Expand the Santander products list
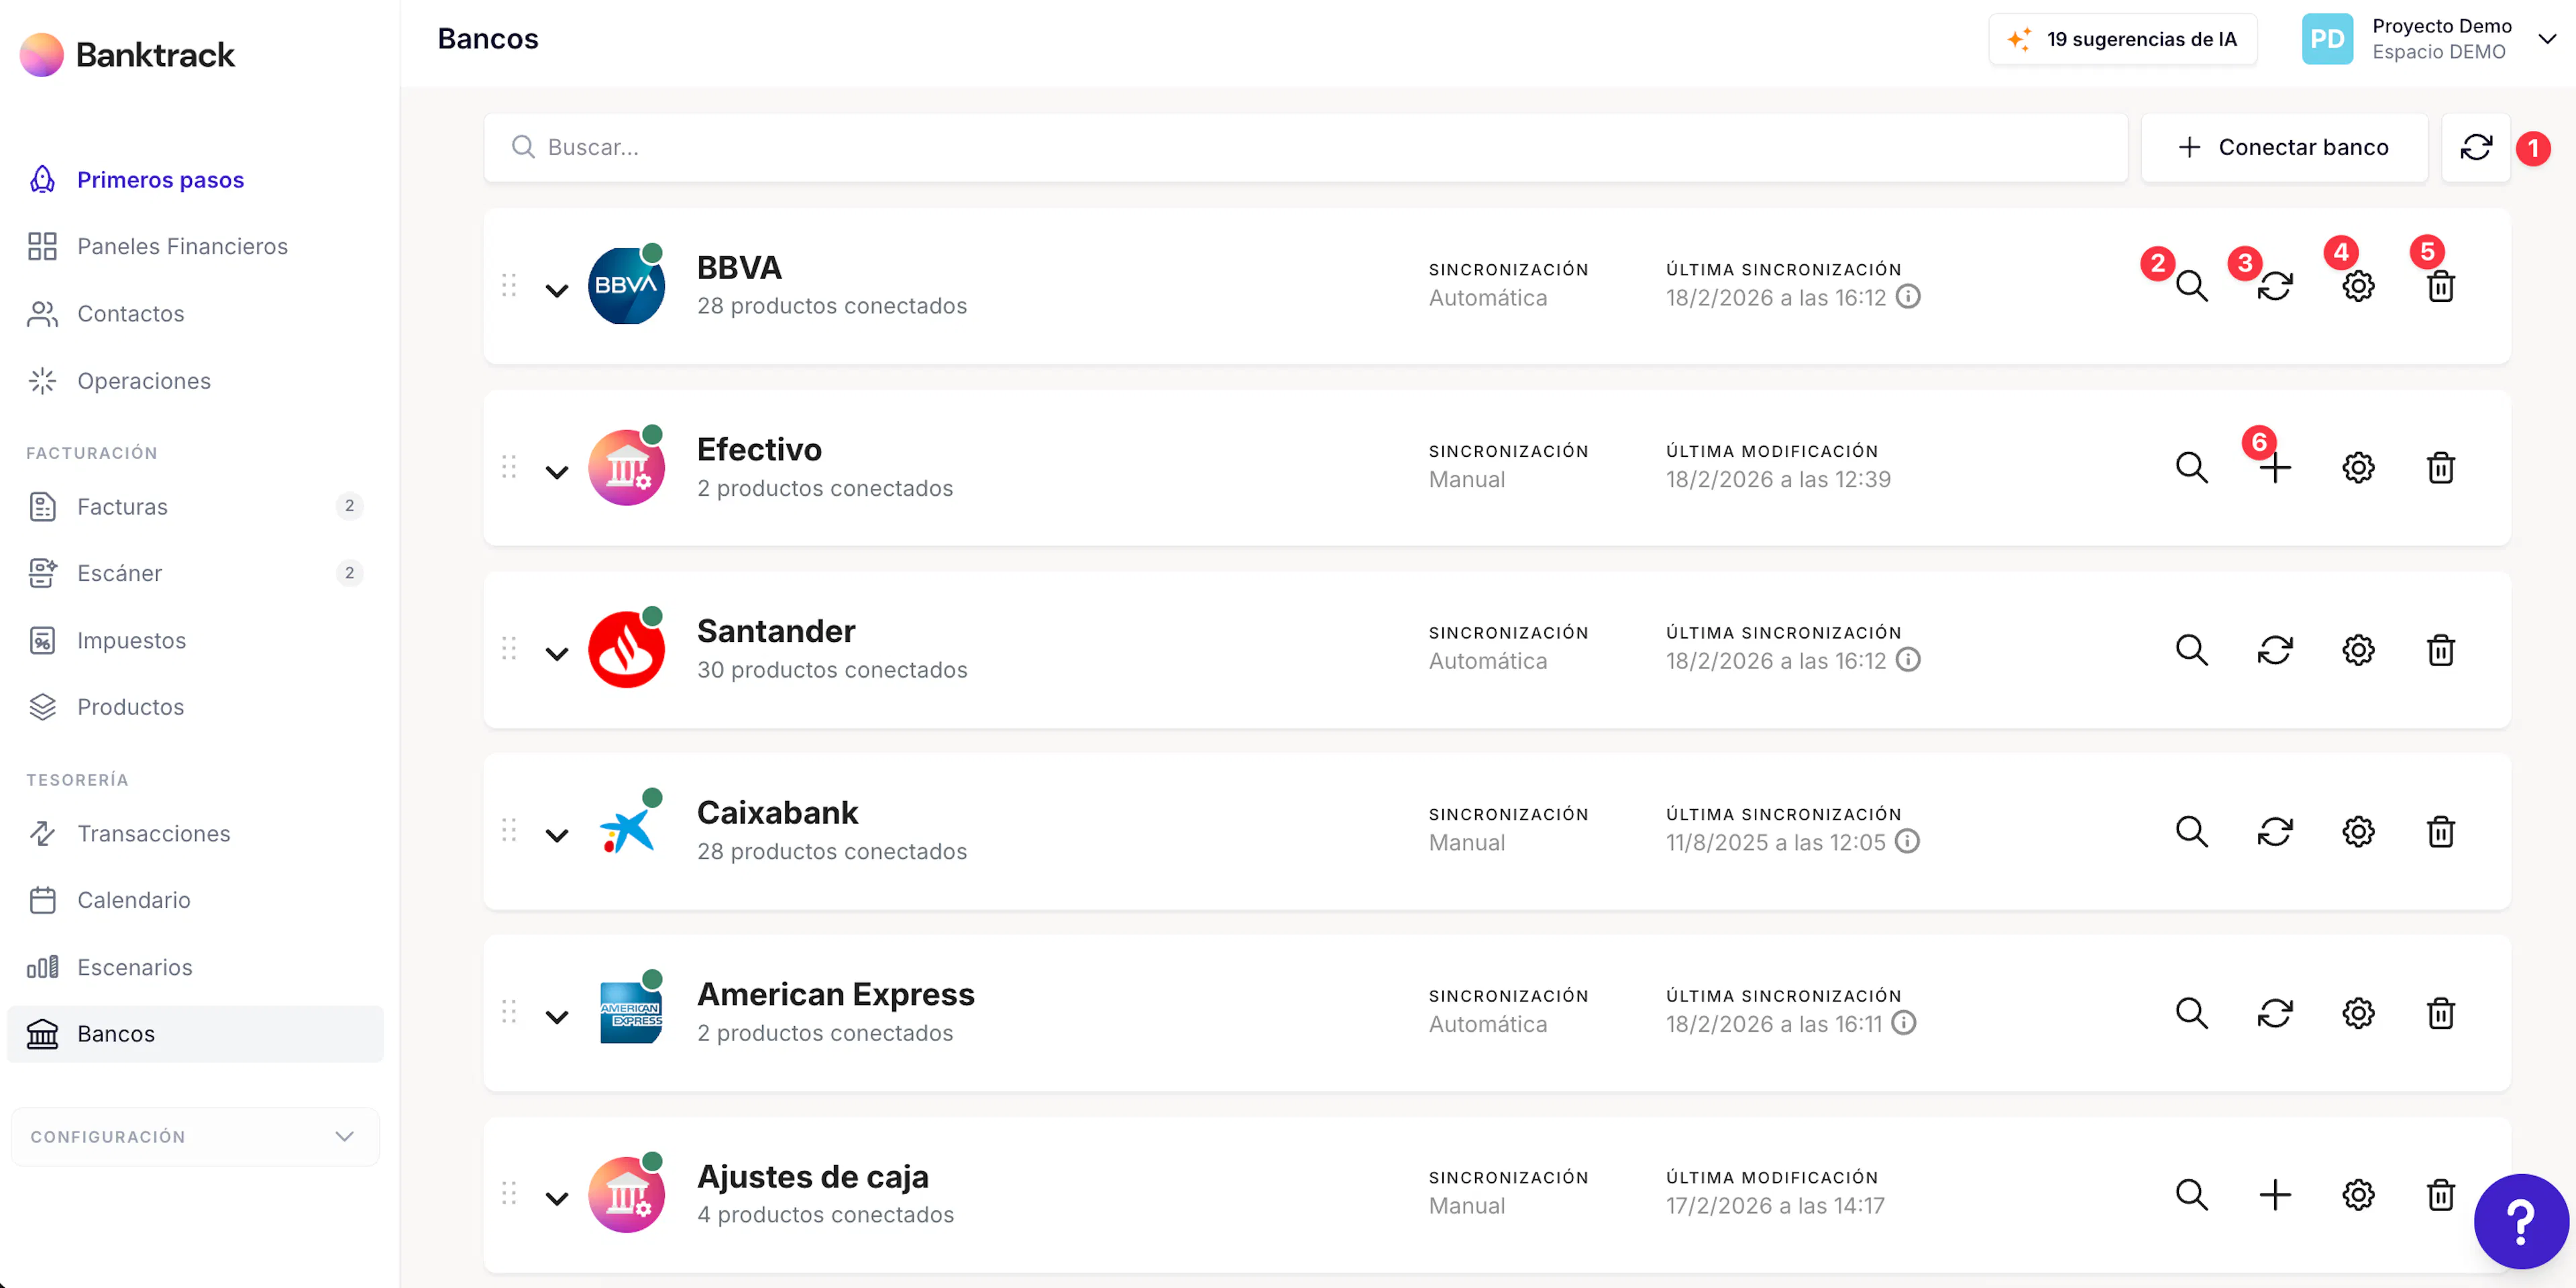Screen dimensions: 2576x1288 point(557,654)
